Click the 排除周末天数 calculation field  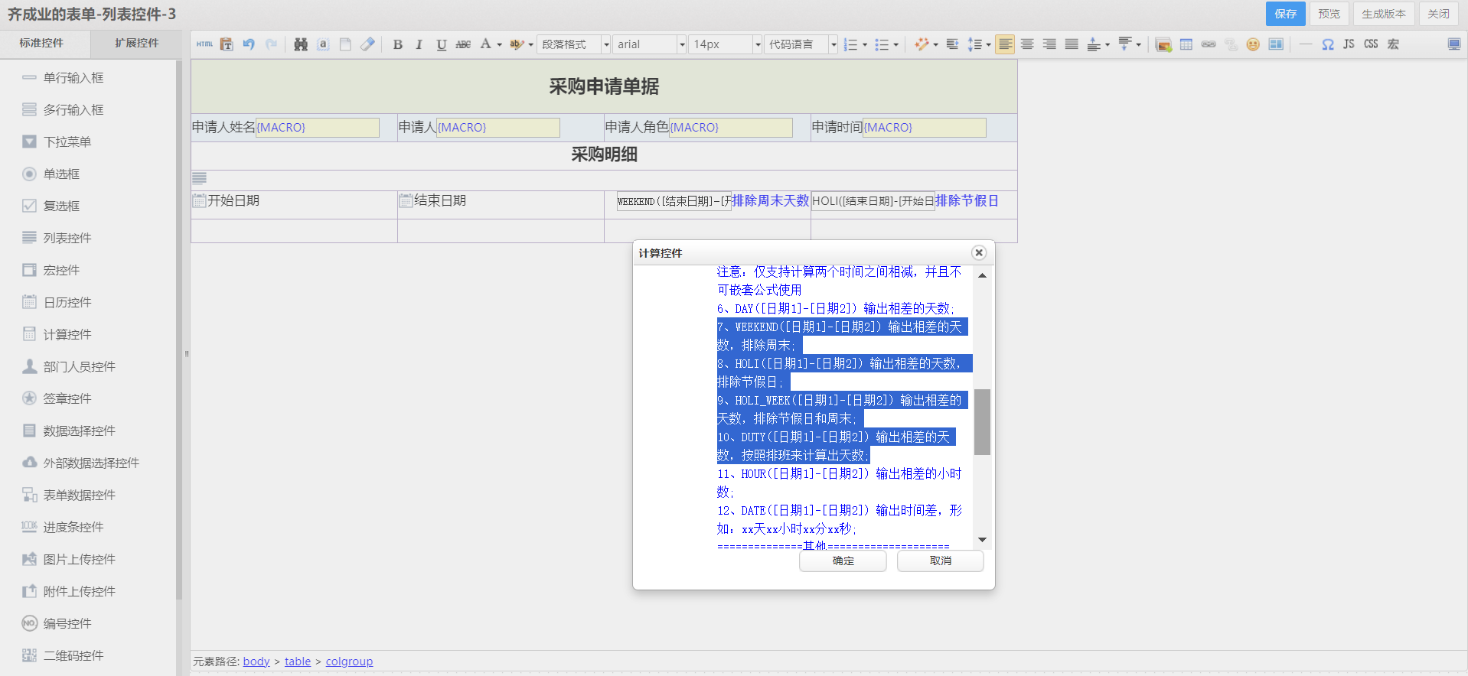(674, 201)
